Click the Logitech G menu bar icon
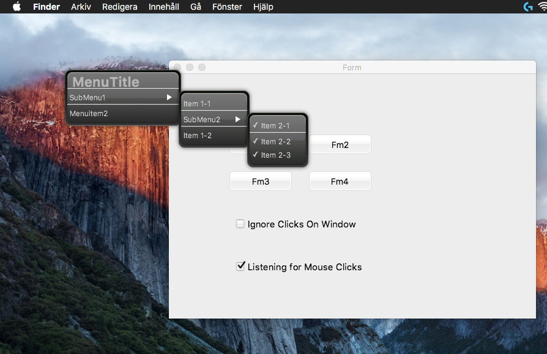The image size is (547, 354). point(528,7)
